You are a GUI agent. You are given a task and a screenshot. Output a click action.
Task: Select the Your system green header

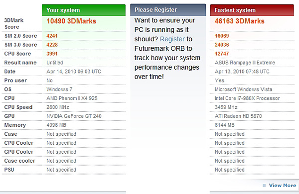pos(84,10)
